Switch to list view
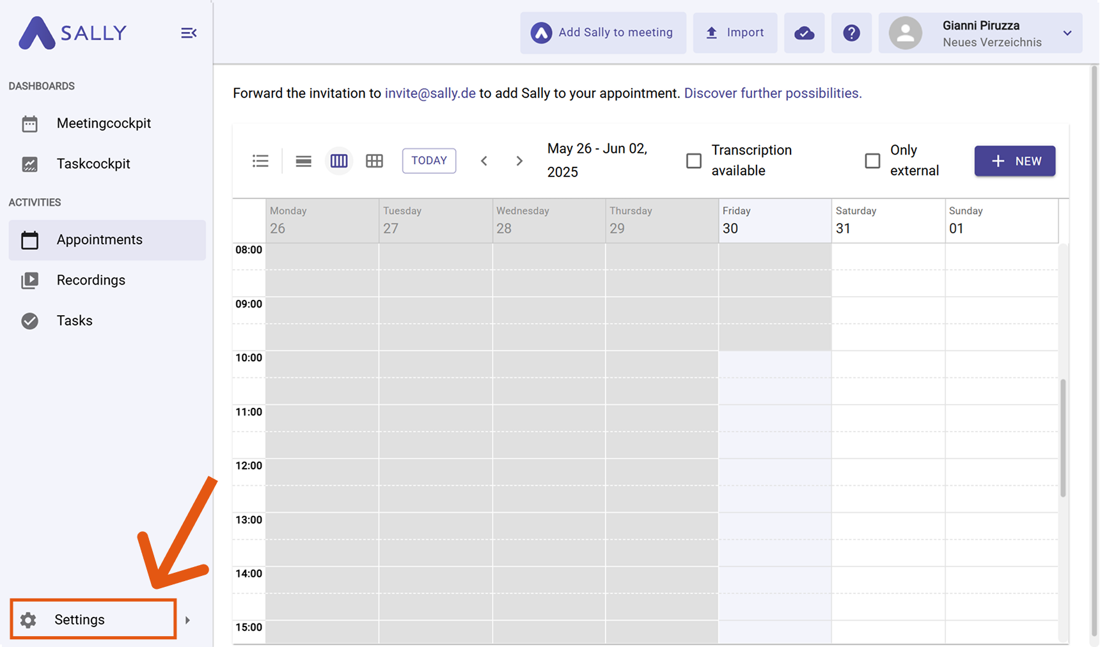1100x647 pixels. (x=260, y=160)
